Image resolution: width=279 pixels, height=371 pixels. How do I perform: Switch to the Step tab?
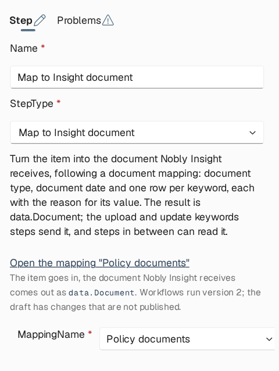tap(27, 20)
